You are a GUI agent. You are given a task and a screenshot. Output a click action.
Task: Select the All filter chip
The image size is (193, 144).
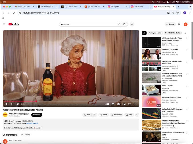click(144, 33)
